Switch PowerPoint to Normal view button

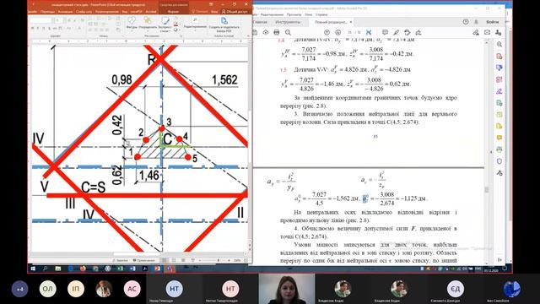click(165, 261)
